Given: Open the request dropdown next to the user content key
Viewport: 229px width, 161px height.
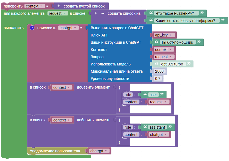Looking at the screenshot, I should click(x=159, y=102).
